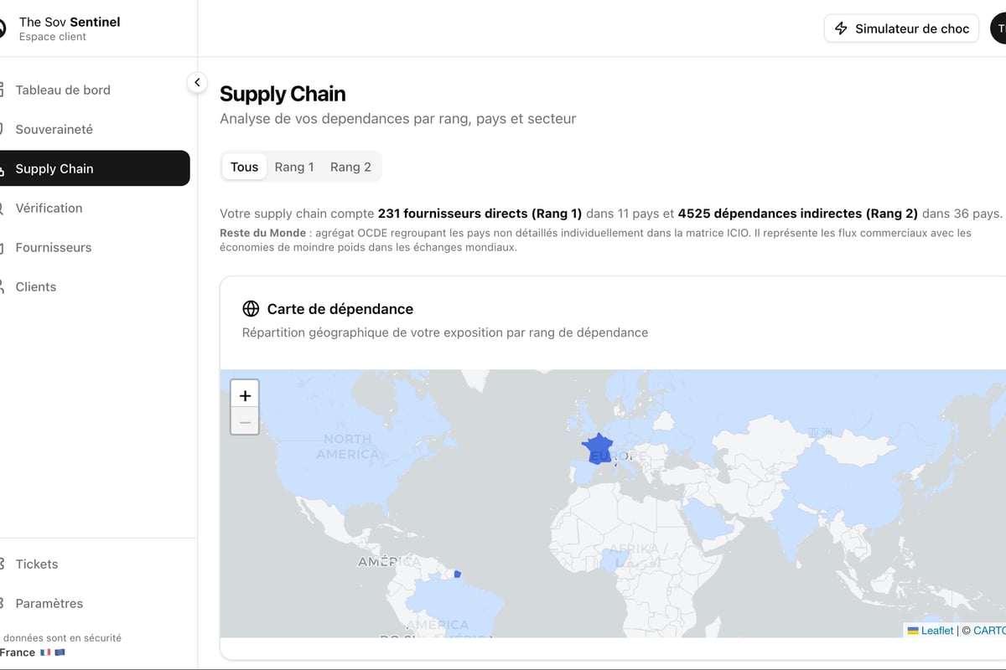This screenshot has height=670, width=1006.
Task: Select the Rang 1 tab
Action: tap(294, 167)
